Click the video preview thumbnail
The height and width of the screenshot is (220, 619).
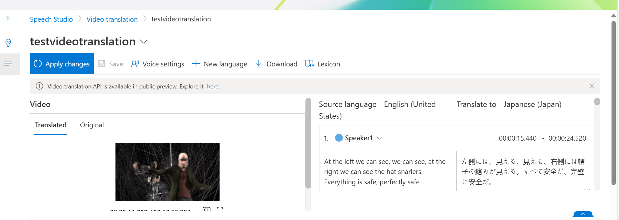[x=168, y=172]
